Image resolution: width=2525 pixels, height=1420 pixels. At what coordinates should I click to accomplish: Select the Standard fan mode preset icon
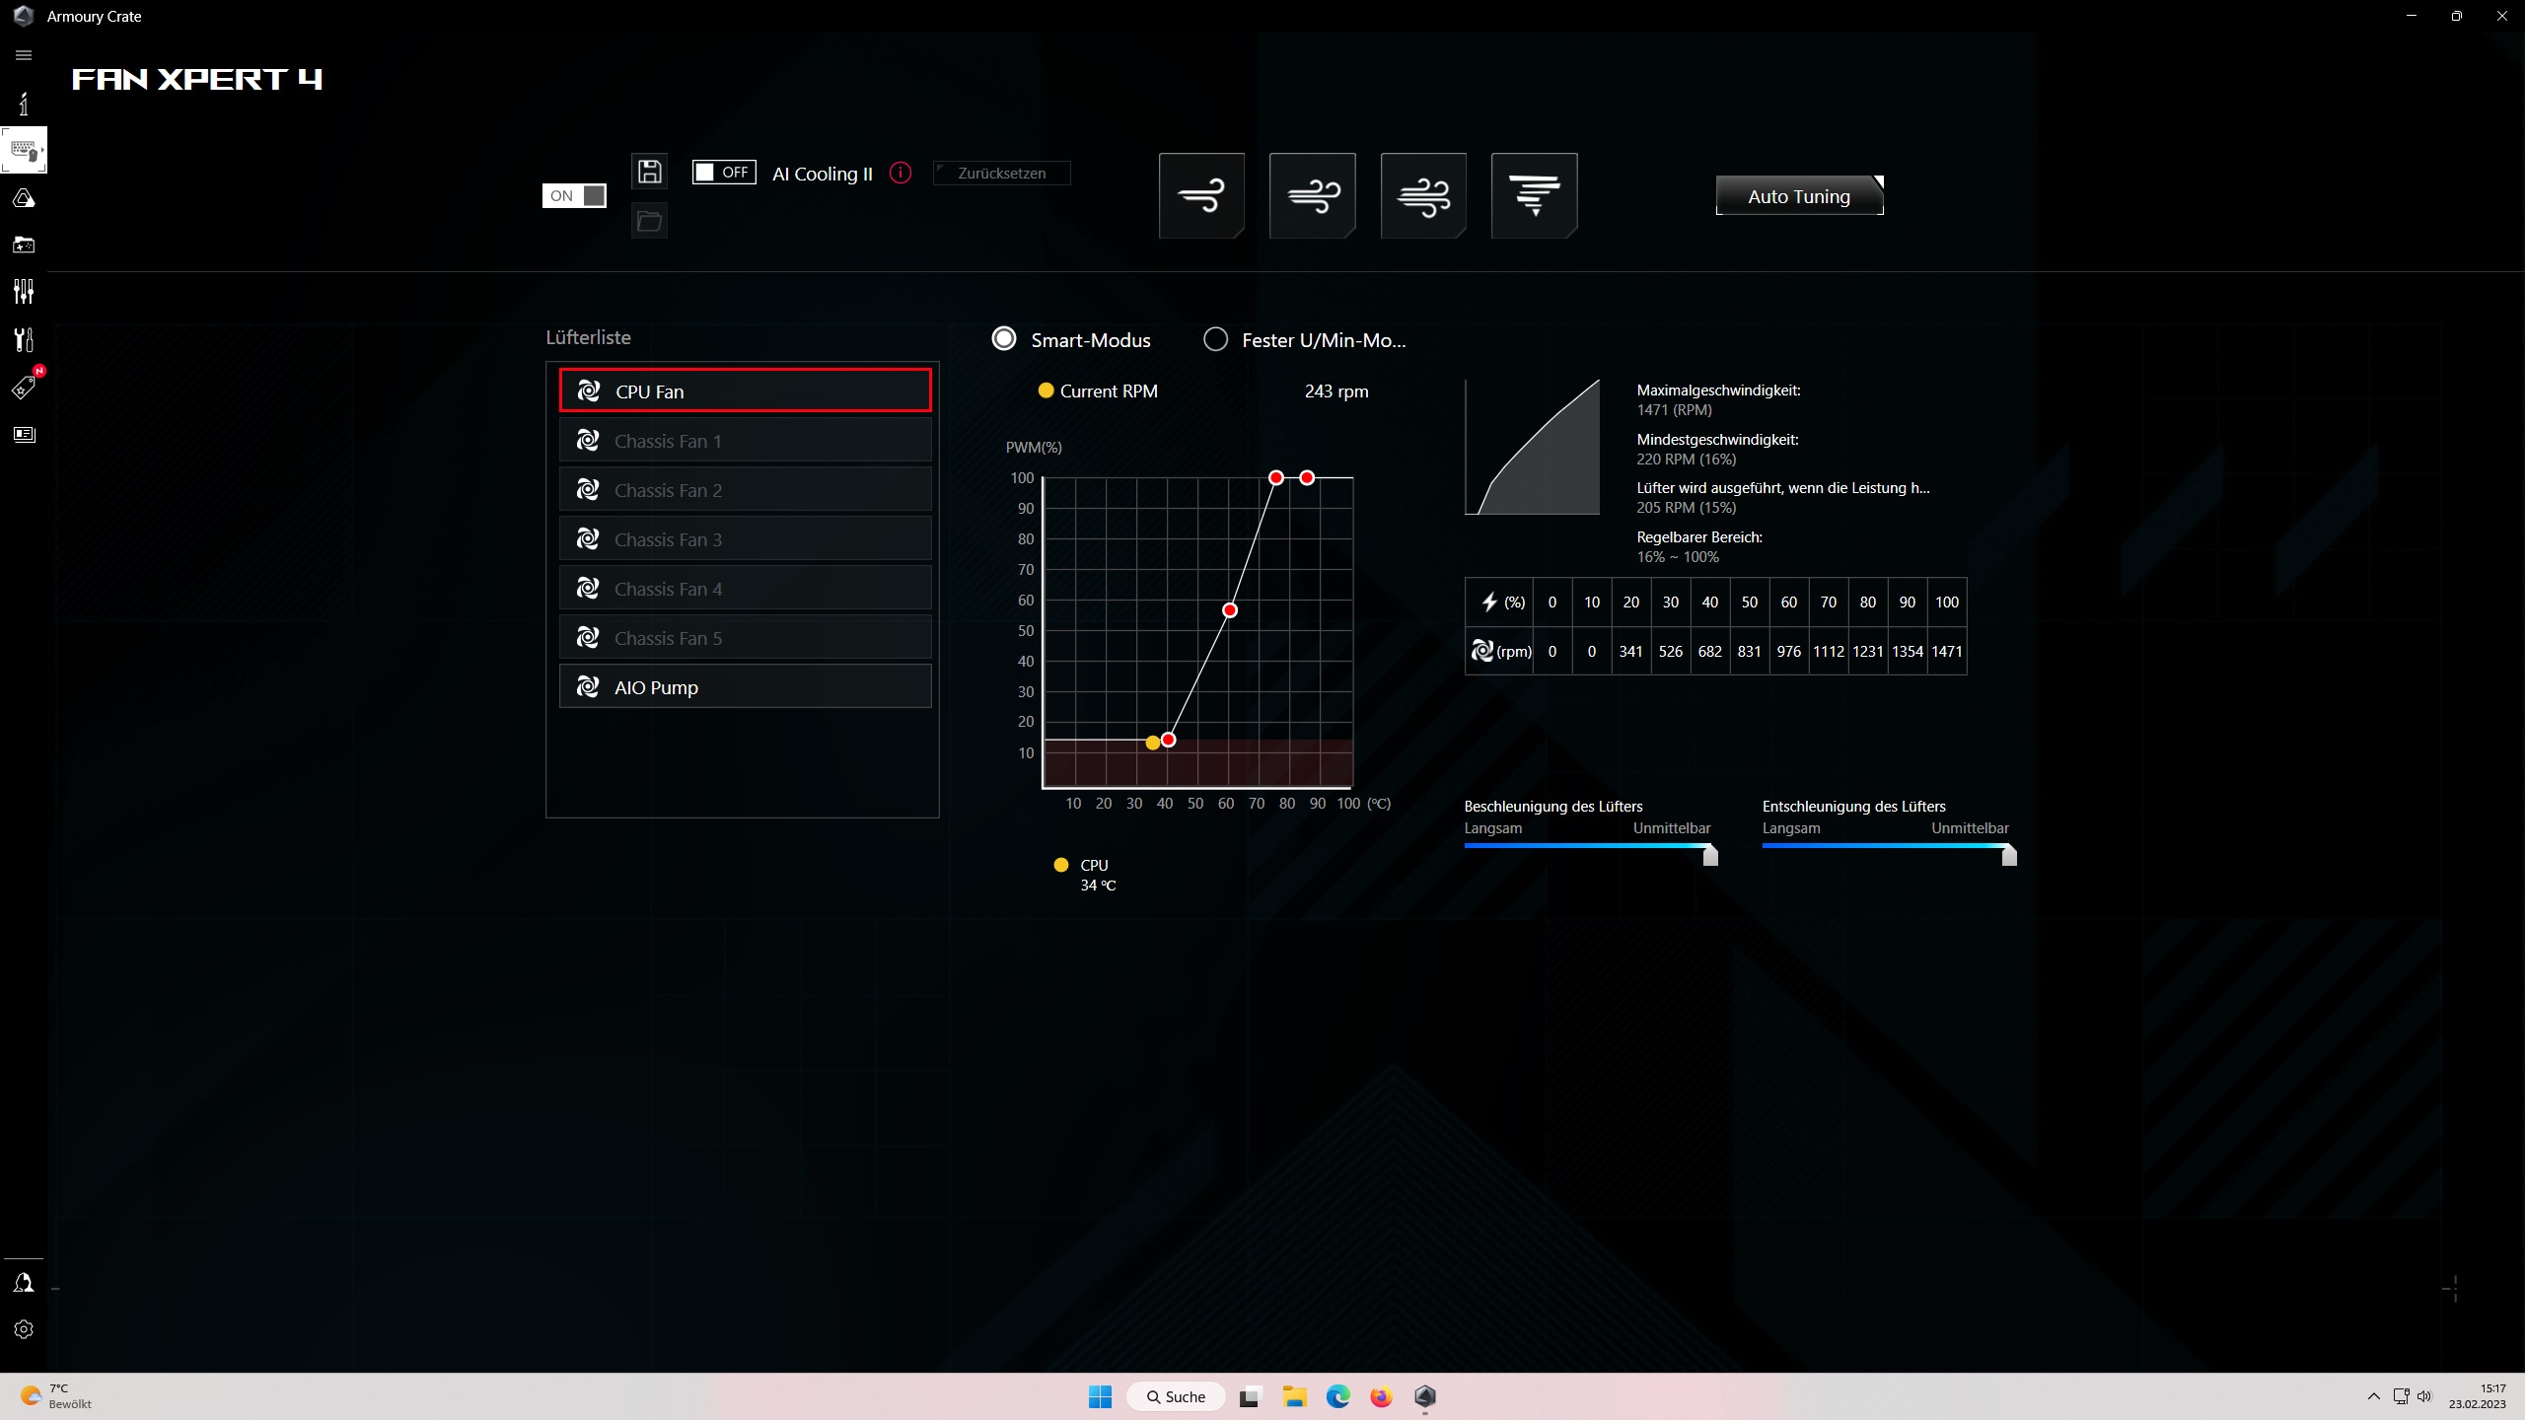[1312, 195]
